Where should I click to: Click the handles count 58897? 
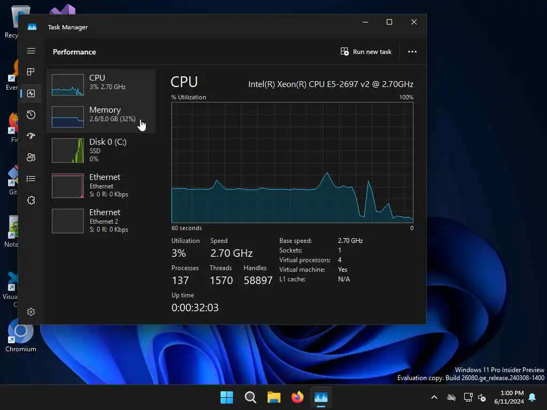pyautogui.click(x=258, y=280)
